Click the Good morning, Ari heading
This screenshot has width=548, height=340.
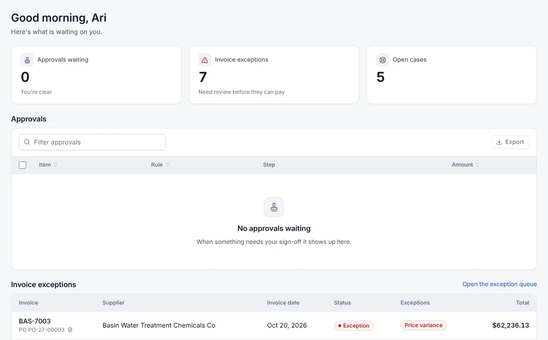click(x=59, y=18)
